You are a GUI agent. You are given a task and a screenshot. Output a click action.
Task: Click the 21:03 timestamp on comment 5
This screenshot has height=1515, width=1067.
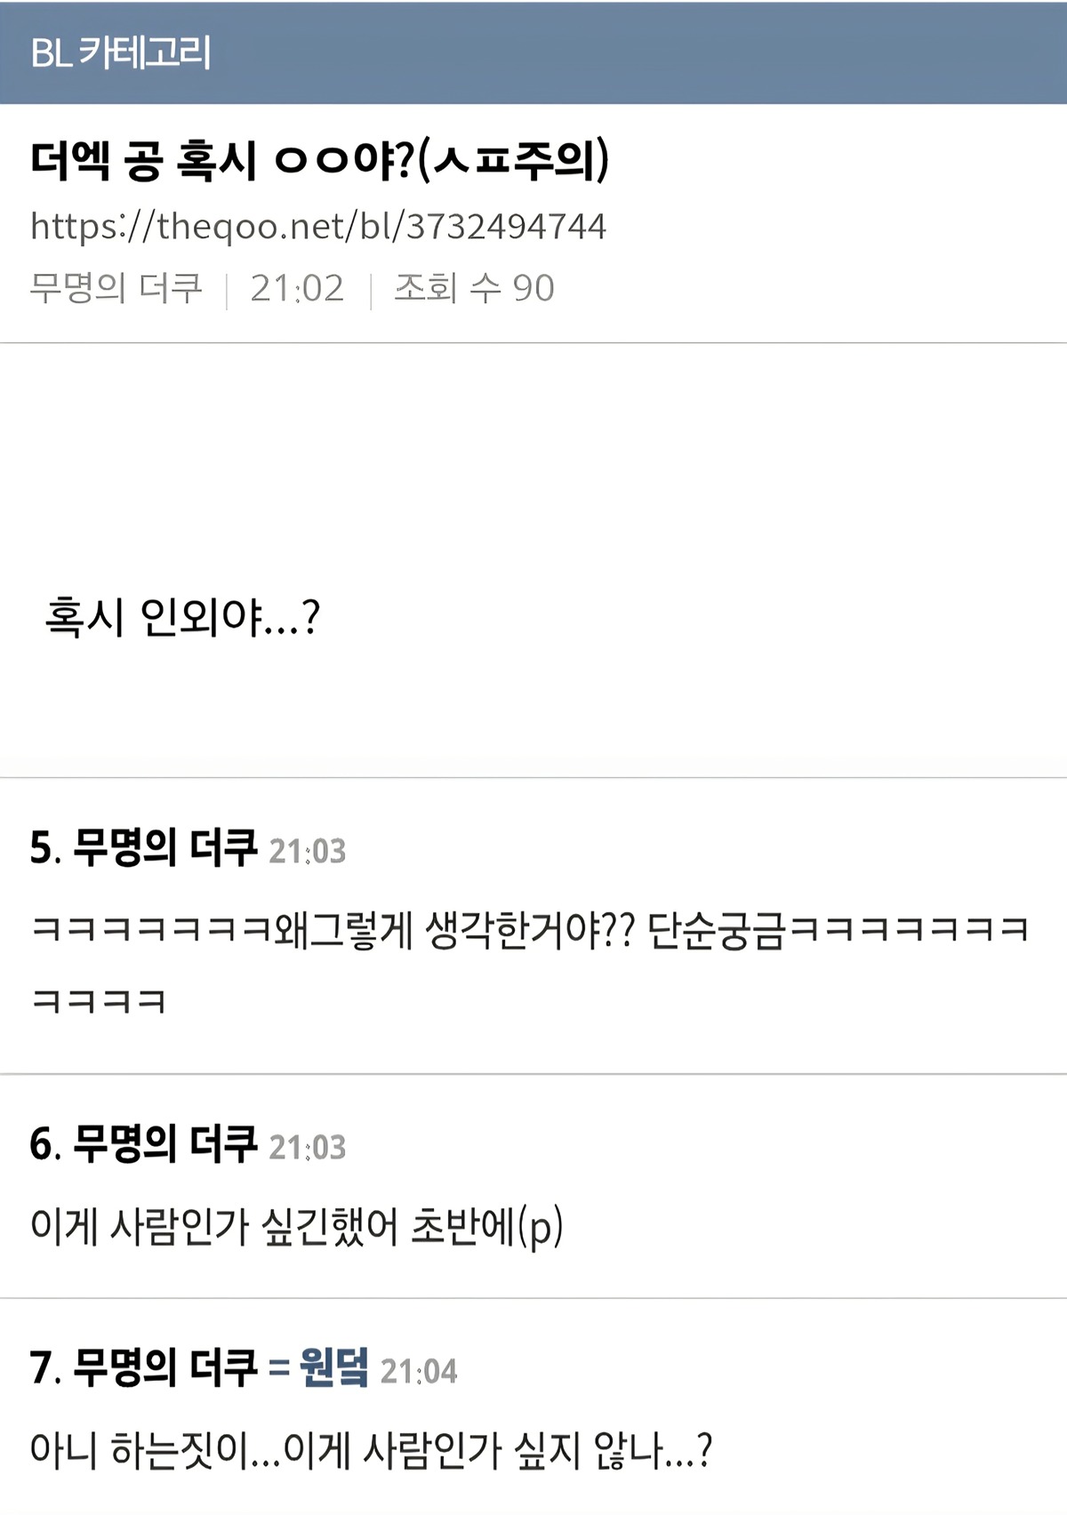point(307,851)
